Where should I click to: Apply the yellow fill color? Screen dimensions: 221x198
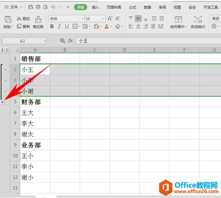(96, 26)
